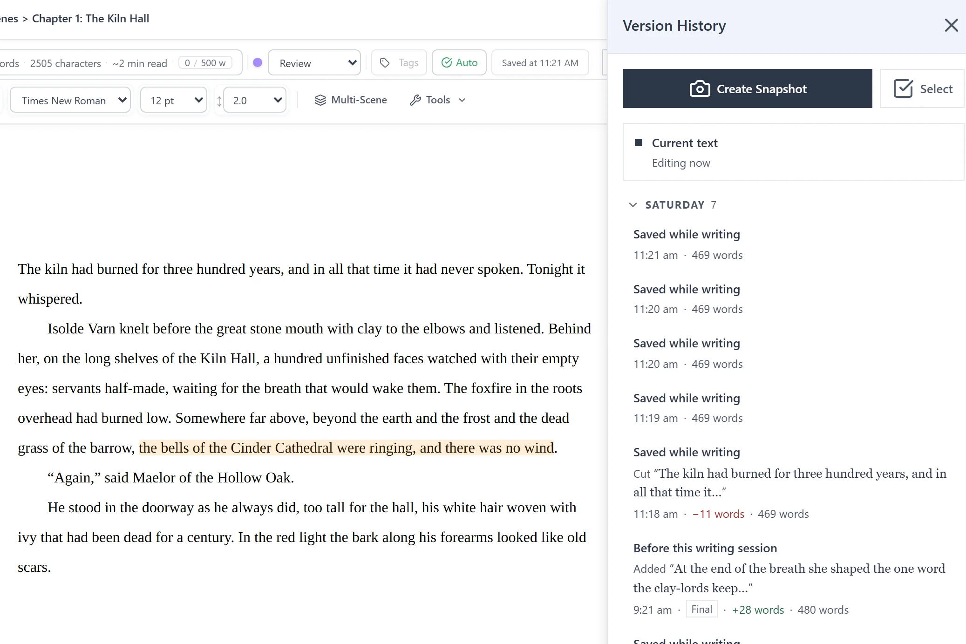Viewport: 966px width, 644px height.
Task: Click the Tags label
Action: 408,63
